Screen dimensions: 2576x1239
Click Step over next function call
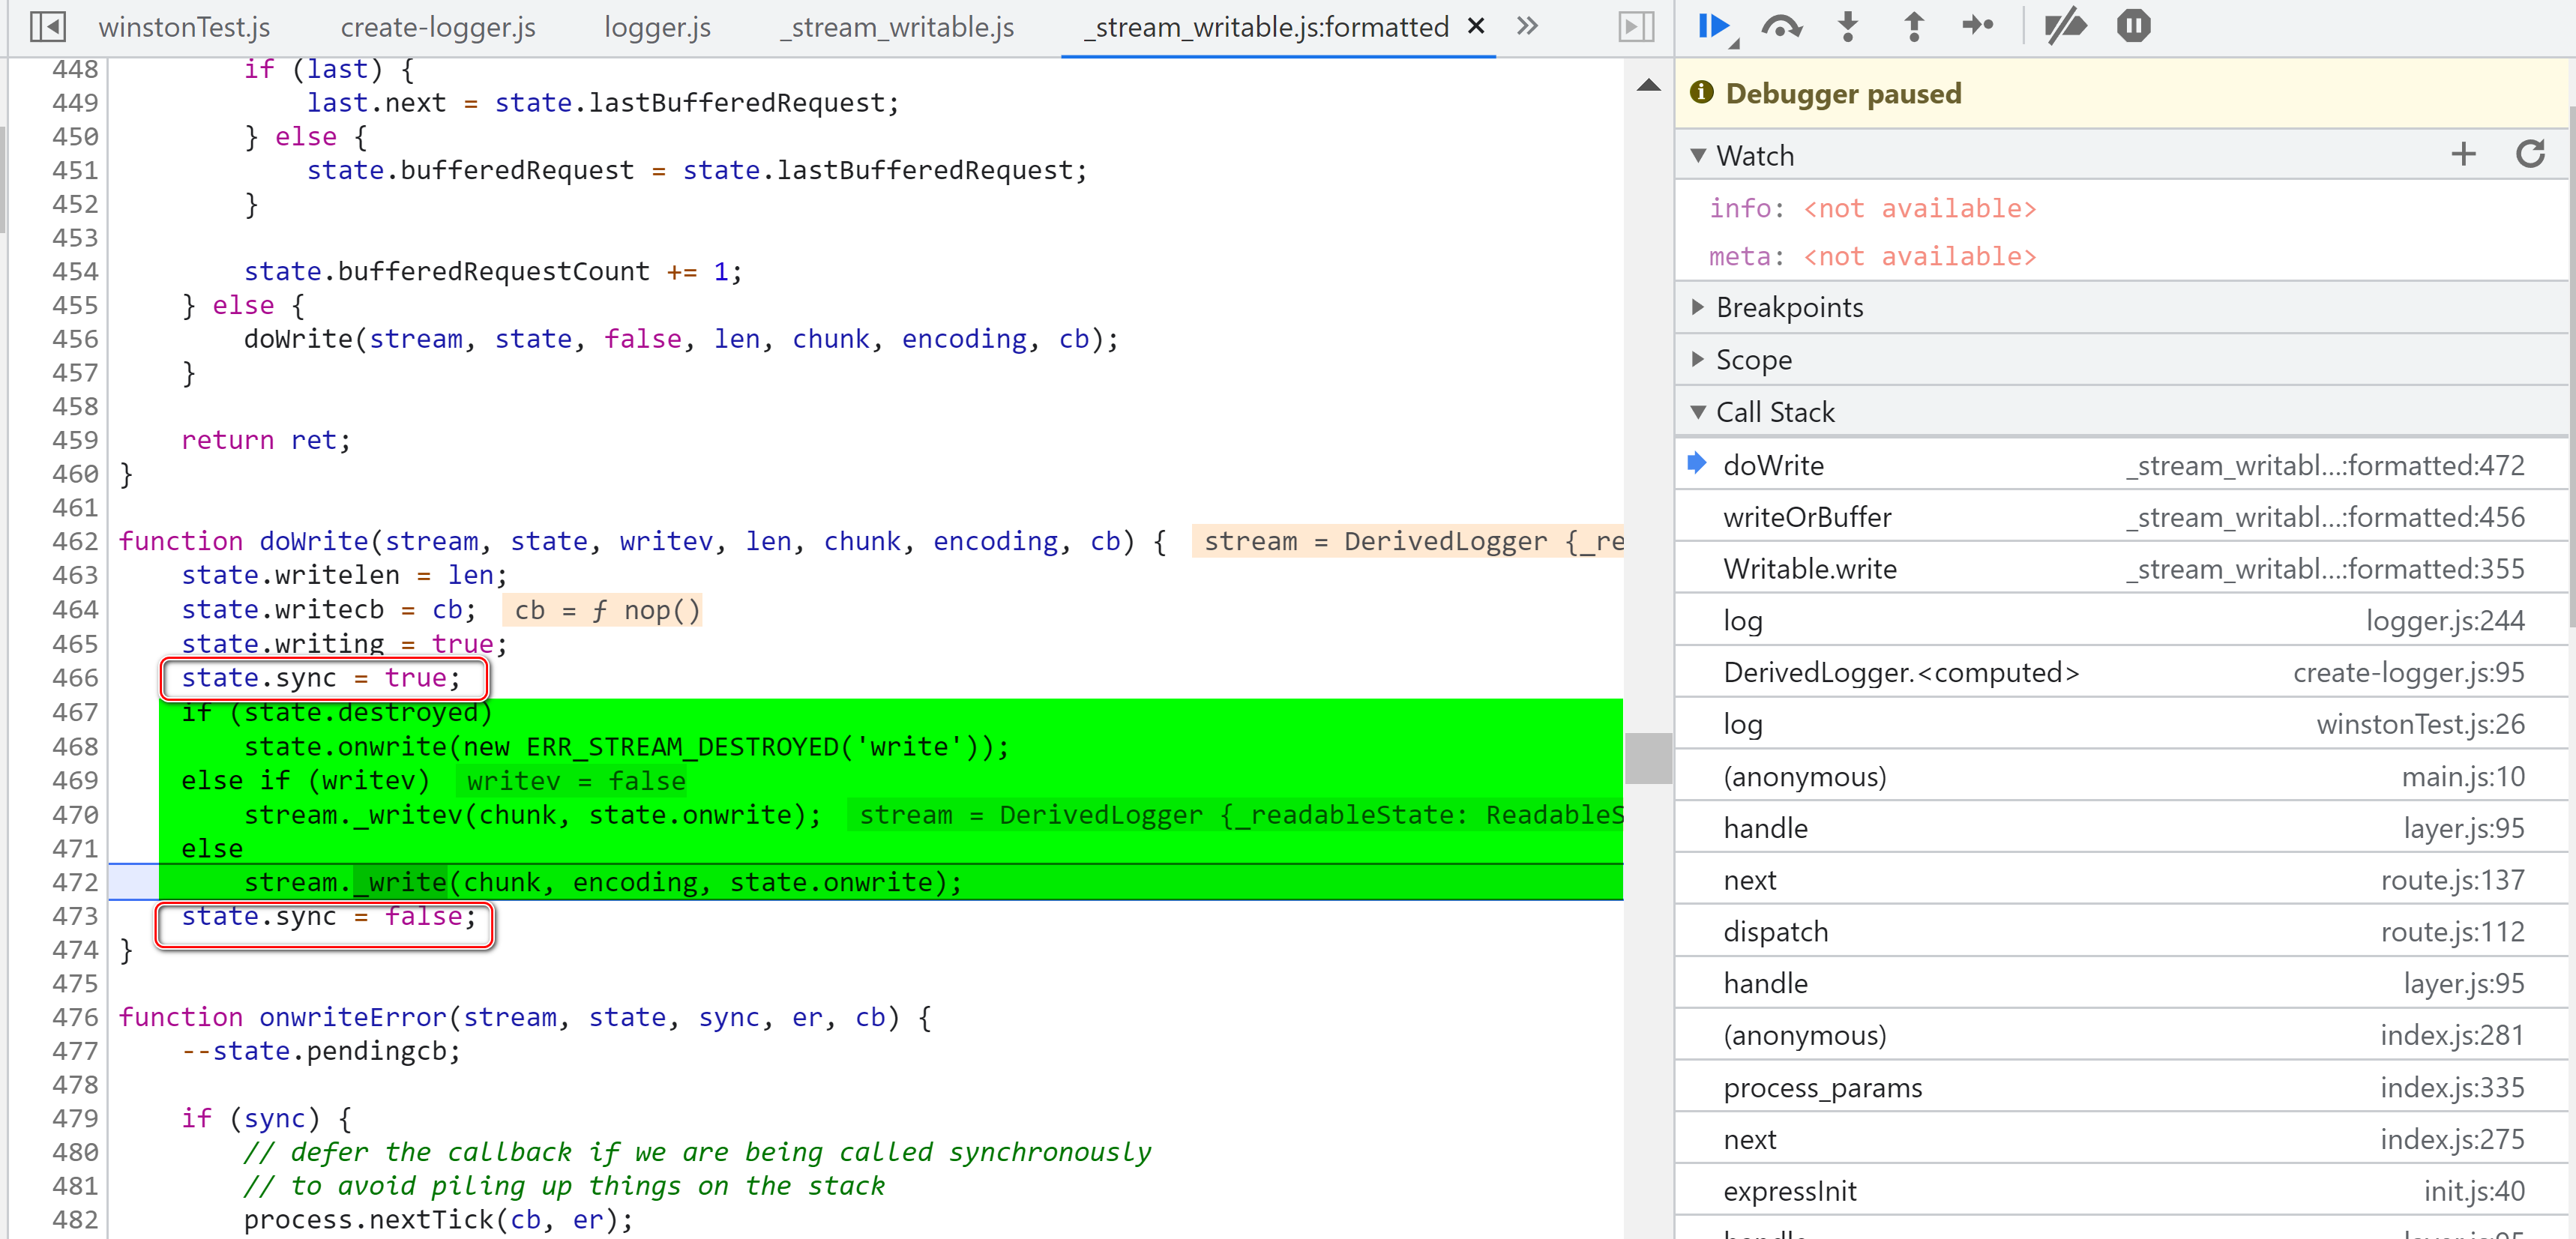[x=1781, y=26]
